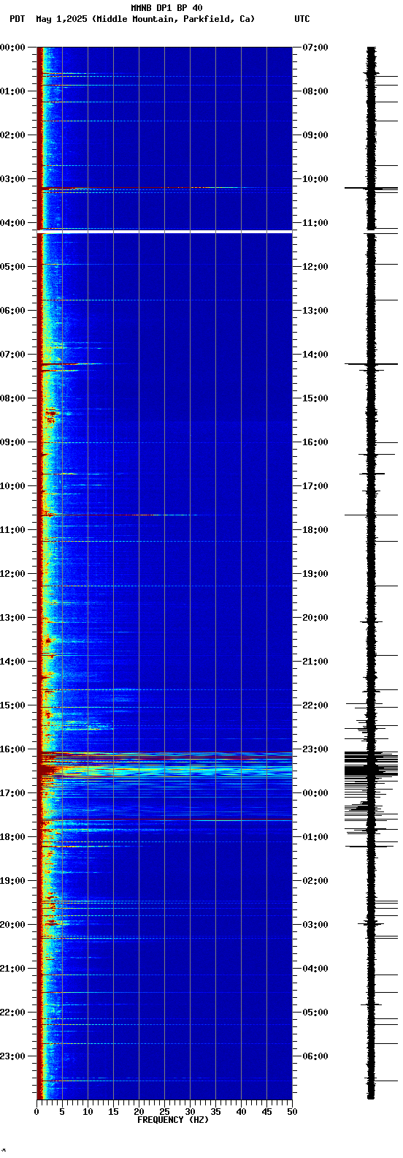The height and width of the screenshot is (1158, 403).
Task: Click the UTC time label '06:00'
Action: click(x=315, y=1056)
